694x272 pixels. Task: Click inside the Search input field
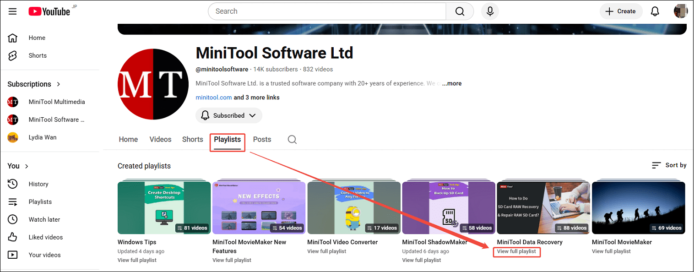pyautogui.click(x=327, y=11)
